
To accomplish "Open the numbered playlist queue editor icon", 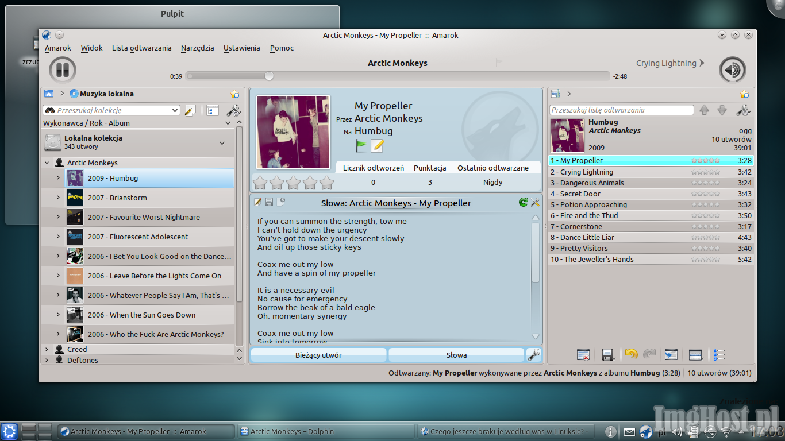I will 719,355.
